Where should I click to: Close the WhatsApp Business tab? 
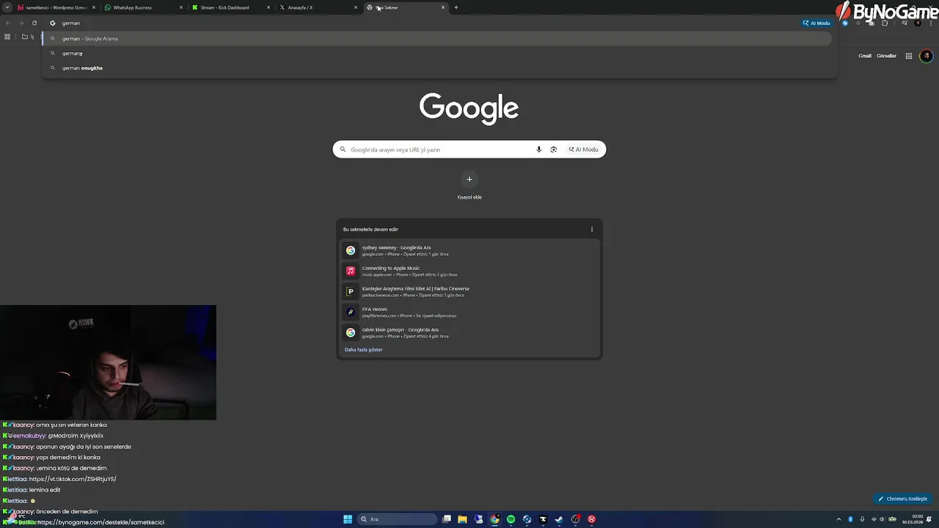tap(181, 7)
